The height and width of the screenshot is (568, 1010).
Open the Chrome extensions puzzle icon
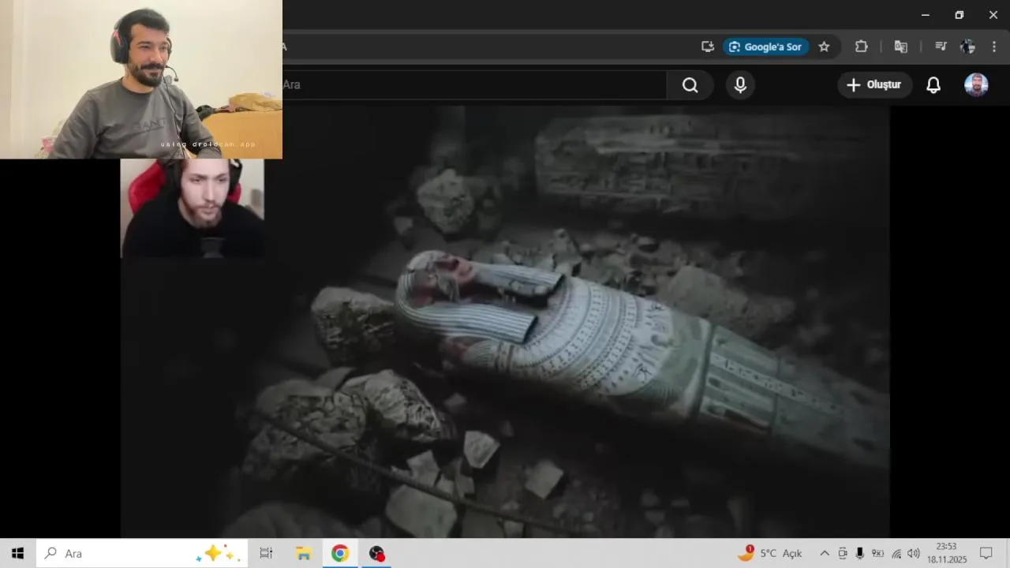(862, 47)
